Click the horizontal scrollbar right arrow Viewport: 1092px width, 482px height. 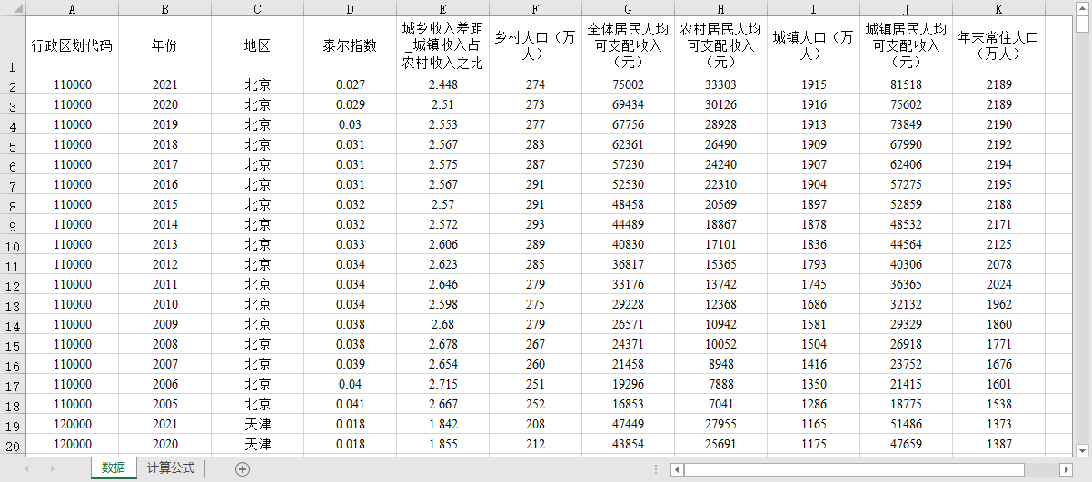(1067, 469)
